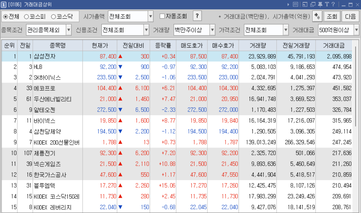Select the 전체 radio button
The width and height of the screenshot is (361, 213).
coord(6,17)
